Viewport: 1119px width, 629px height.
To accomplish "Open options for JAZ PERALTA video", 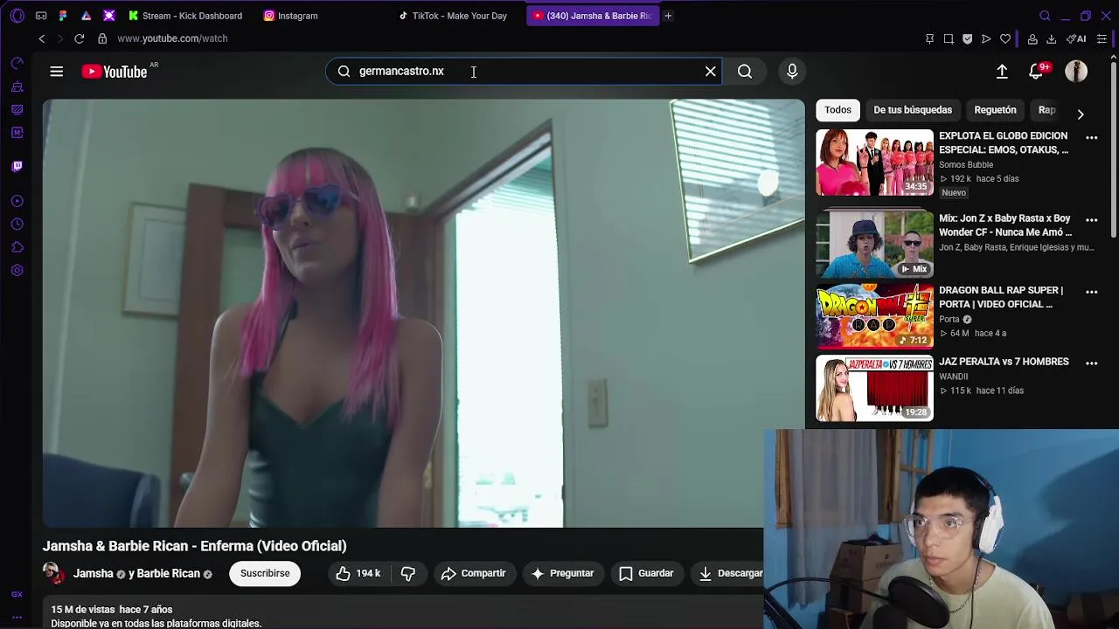I will pyautogui.click(x=1091, y=363).
